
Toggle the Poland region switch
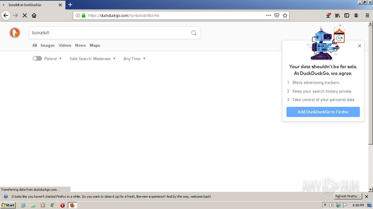coord(37,58)
